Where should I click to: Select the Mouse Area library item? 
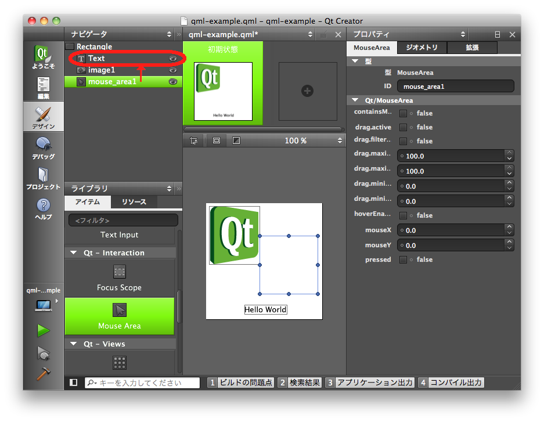pos(120,316)
